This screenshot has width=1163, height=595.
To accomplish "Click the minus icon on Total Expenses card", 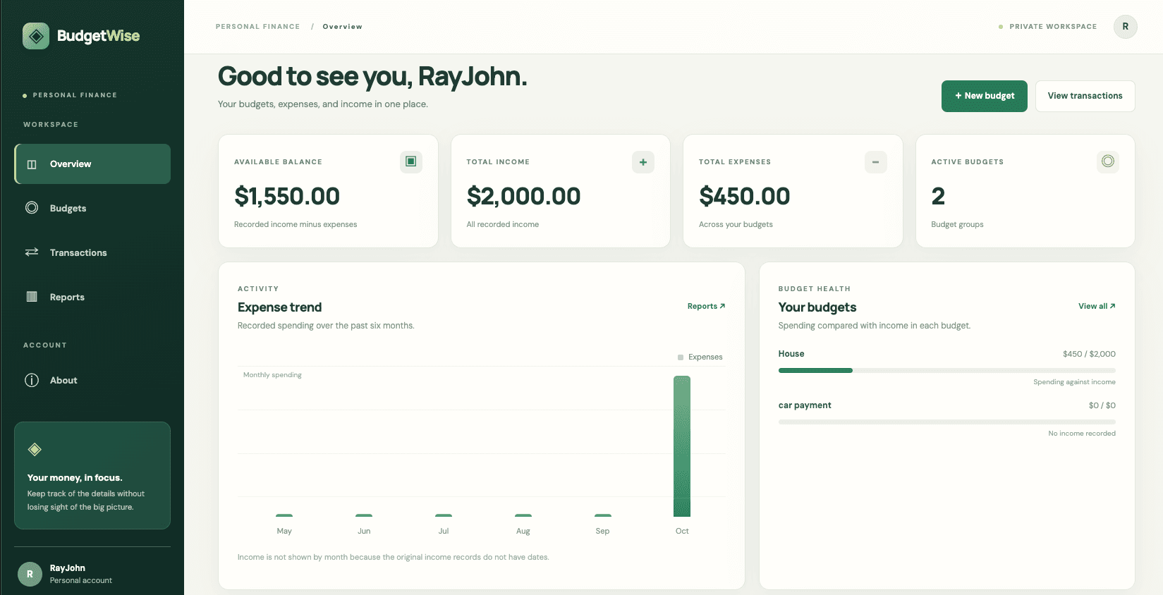I will pos(876,162).
